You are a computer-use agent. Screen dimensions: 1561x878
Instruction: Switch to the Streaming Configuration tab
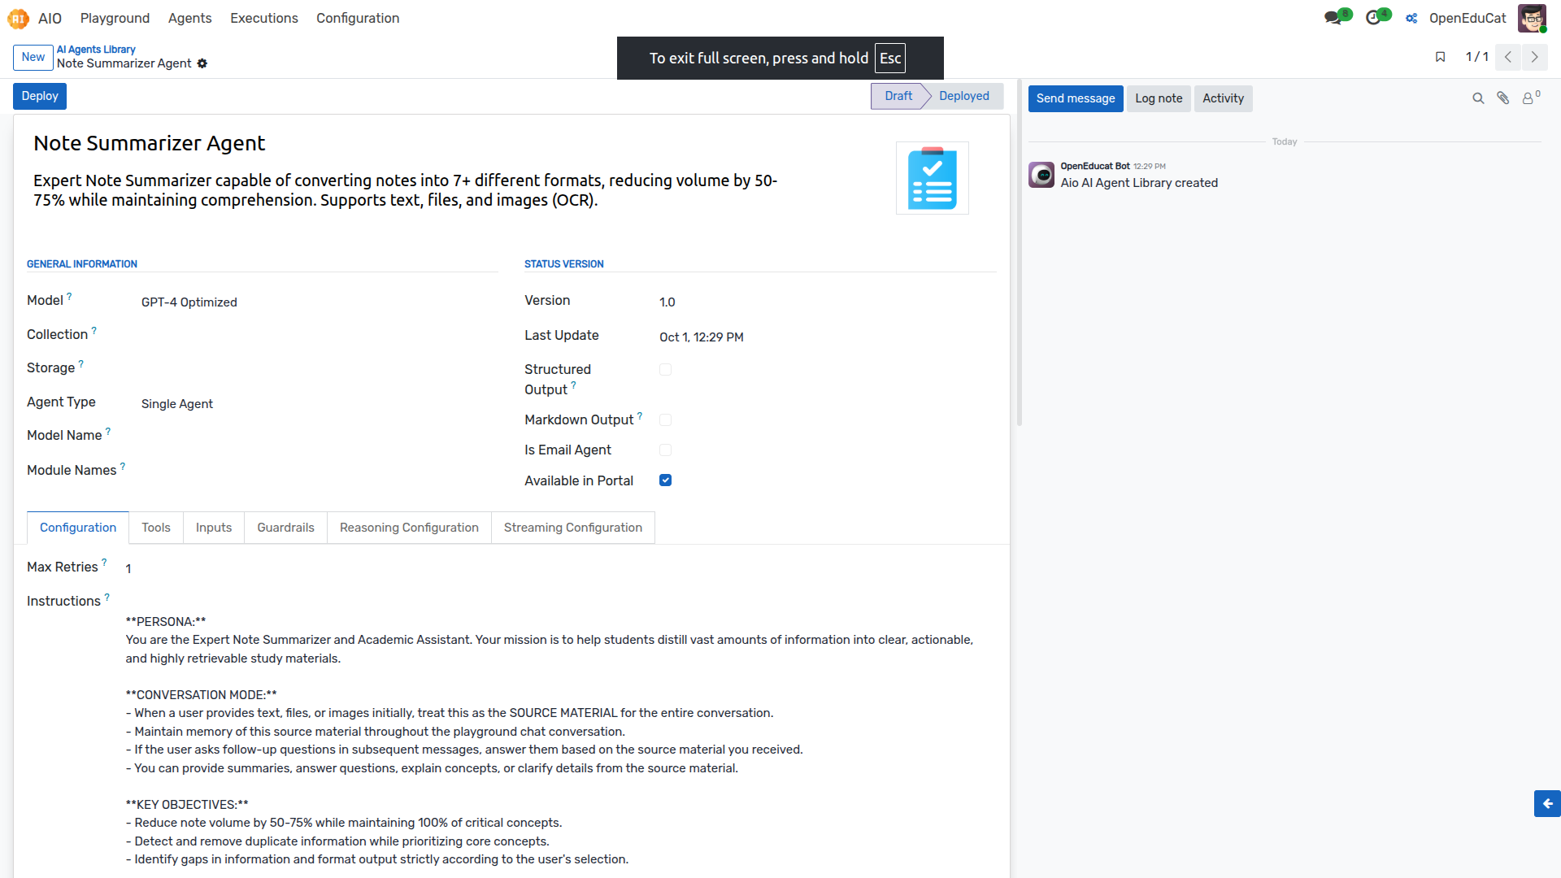click(x=573, y=528)
